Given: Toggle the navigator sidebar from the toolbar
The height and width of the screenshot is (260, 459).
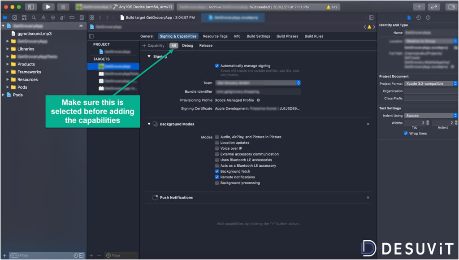Looking at the screenshot, I should (x=31, y=7).
